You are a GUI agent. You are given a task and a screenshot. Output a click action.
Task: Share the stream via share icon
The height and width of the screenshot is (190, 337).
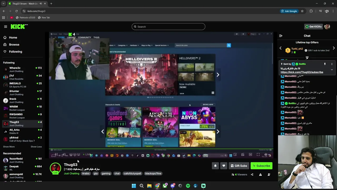coord(252,174)
